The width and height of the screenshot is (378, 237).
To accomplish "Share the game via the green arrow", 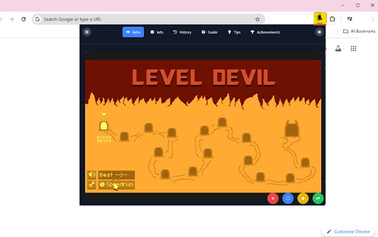I will click(x=318, y=198).
